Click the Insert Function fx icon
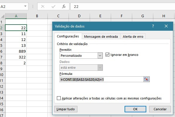This screenshot has width=175, height=117. pos(64,6)
